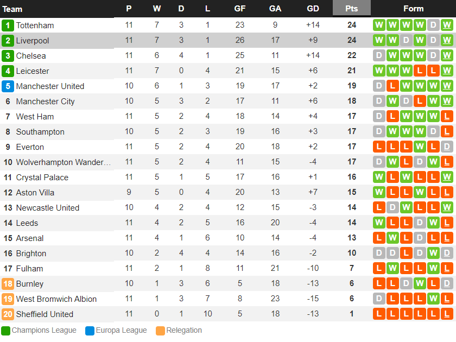Click the Relegation orange legend swatch
This screenshot has width=456, height=342.
click(x=160, y=331)
